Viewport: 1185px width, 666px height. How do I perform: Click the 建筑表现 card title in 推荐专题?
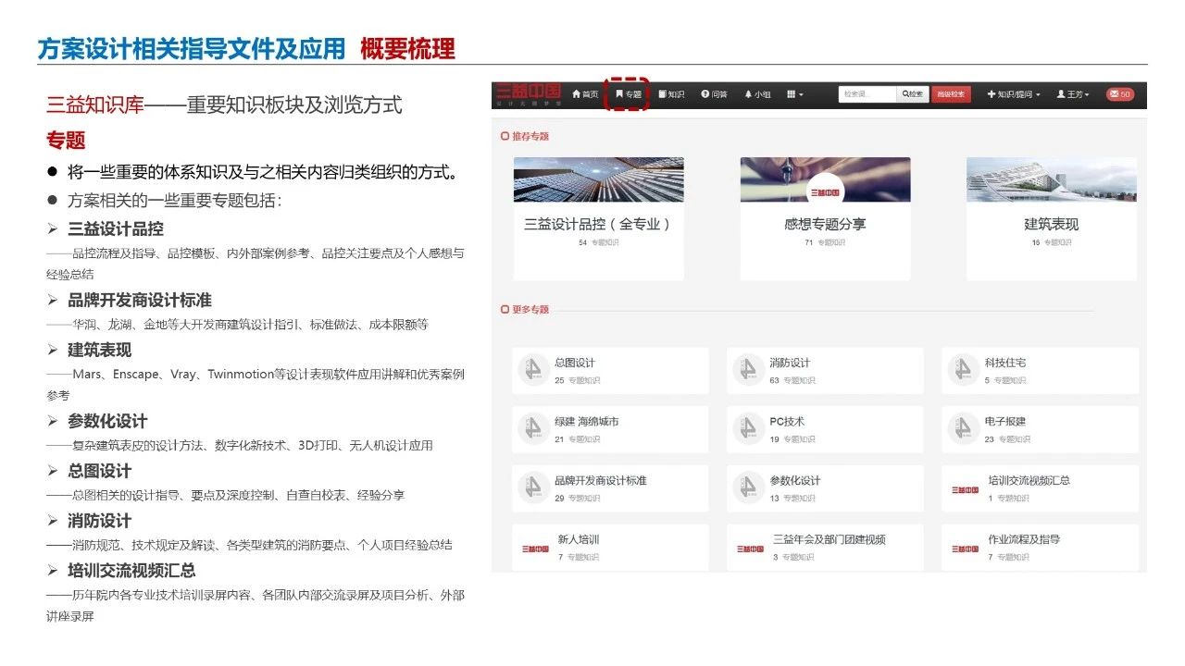point(1051,224)
